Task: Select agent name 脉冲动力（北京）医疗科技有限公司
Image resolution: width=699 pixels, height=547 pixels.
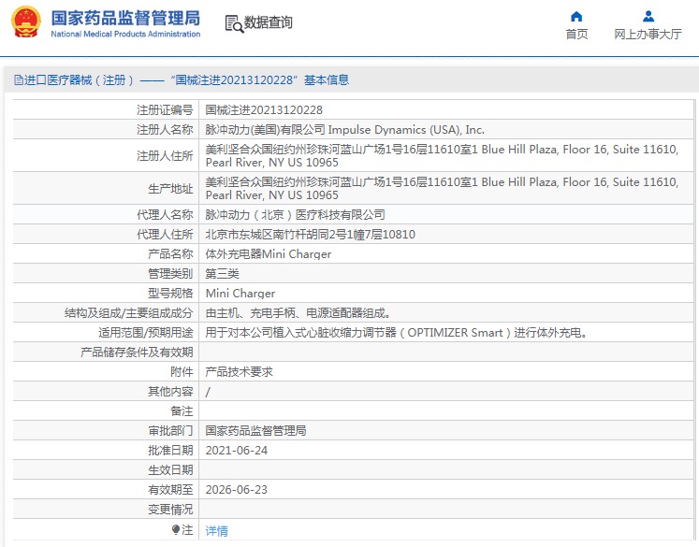Action: [295, 215]
